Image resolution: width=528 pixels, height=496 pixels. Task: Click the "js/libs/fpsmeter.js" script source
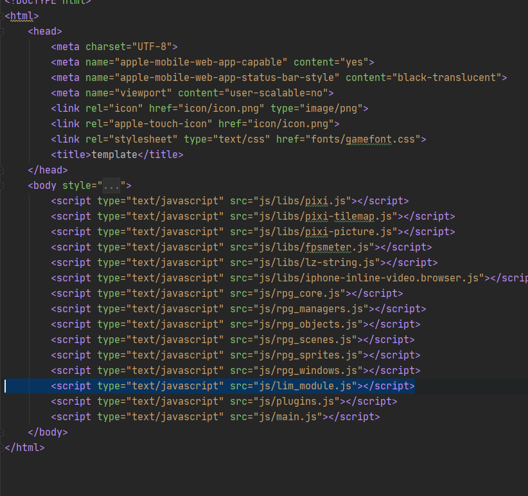point(314,248)
